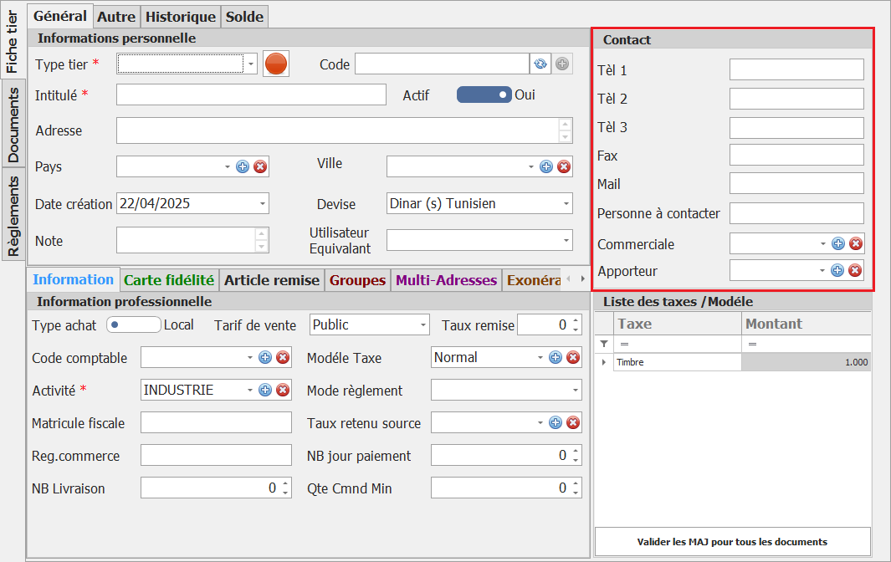Open the Carte fidélité tab
891x562 pixels.
pos(169,280)
